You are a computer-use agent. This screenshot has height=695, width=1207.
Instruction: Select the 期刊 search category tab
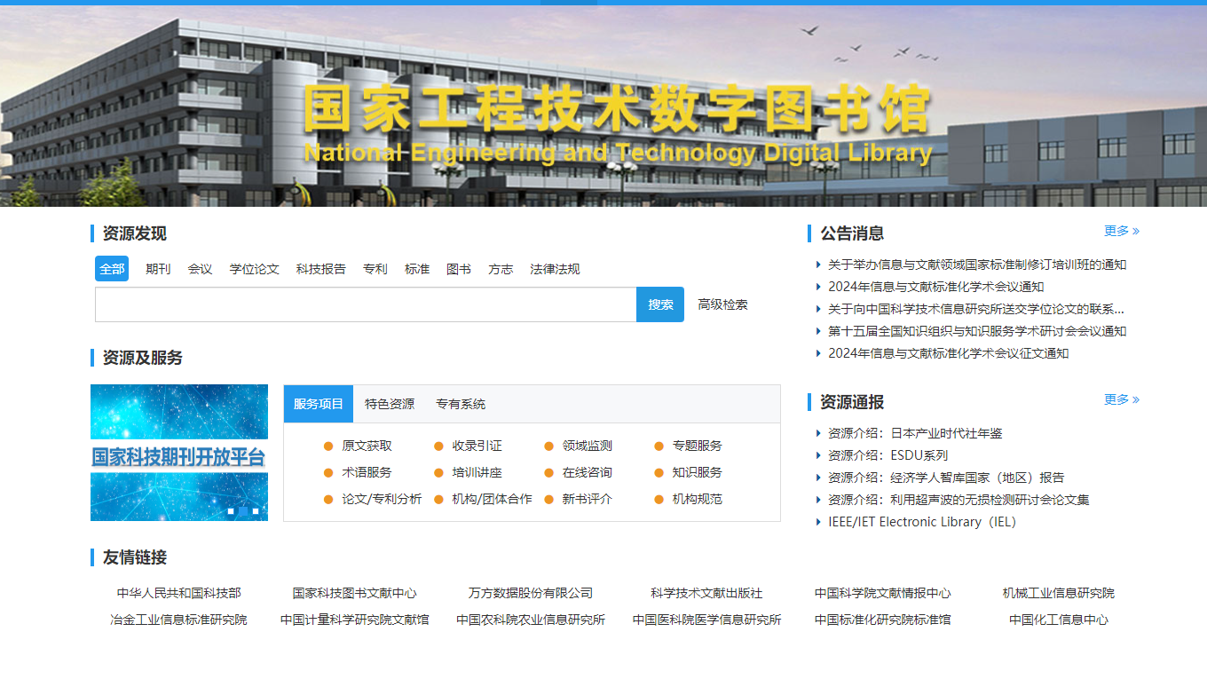[158, 269]
